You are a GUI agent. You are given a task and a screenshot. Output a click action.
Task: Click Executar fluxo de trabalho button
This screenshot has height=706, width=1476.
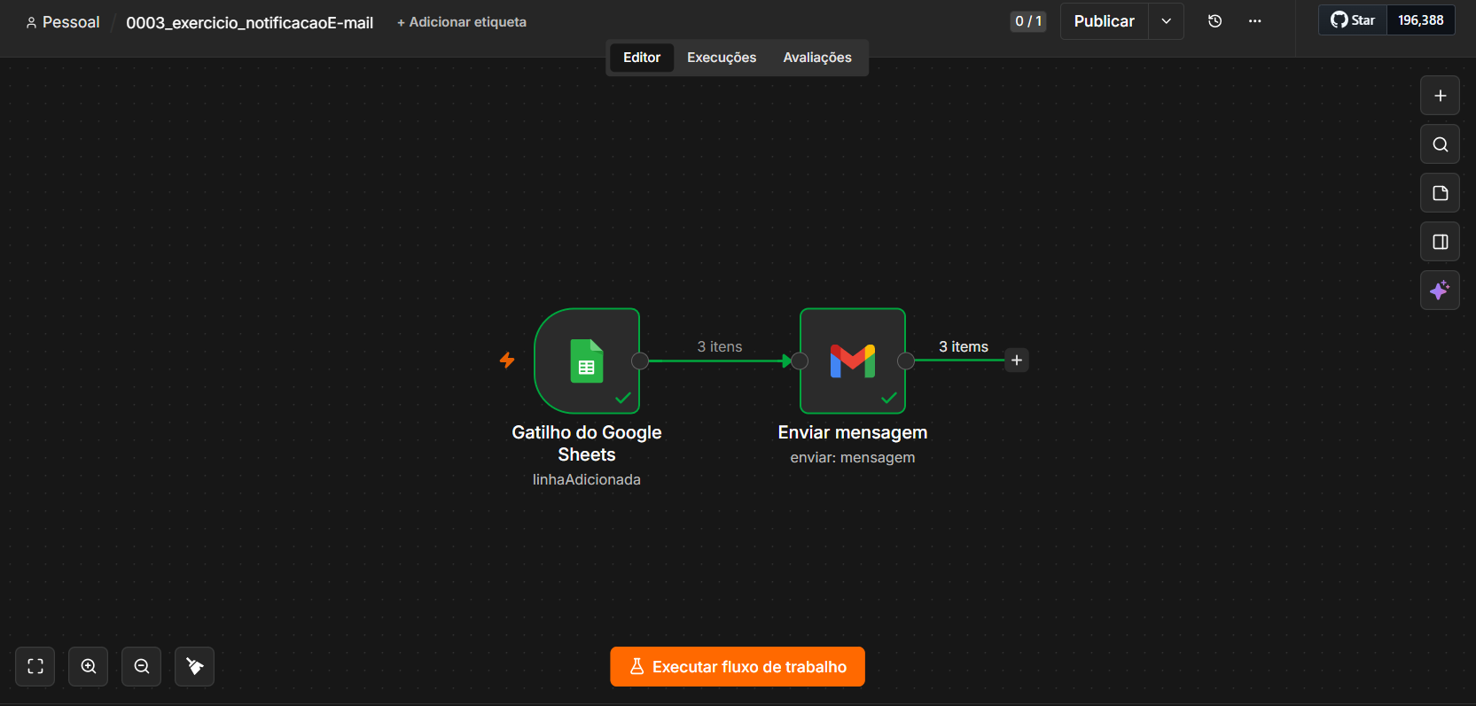click(x=738, y=667)
